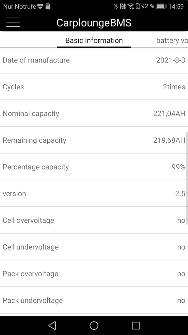
Task: Tap the Bluetooth status icon
Action: 116,7
